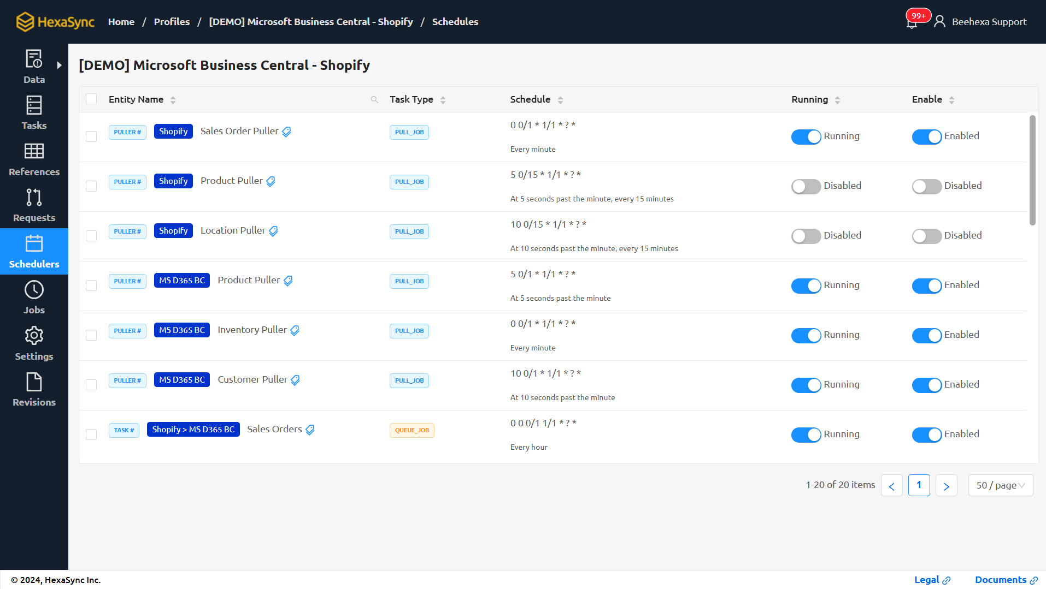Sort by Entity Name column
The width and height of the screenshot is (1046, 589).
[x=173, y=100]
